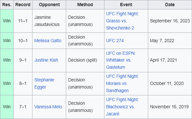Image resolution: width=192 pixels, height=119 pixels.
Task: Select the 11–1 record cell
Action: [x=23, y=21]
